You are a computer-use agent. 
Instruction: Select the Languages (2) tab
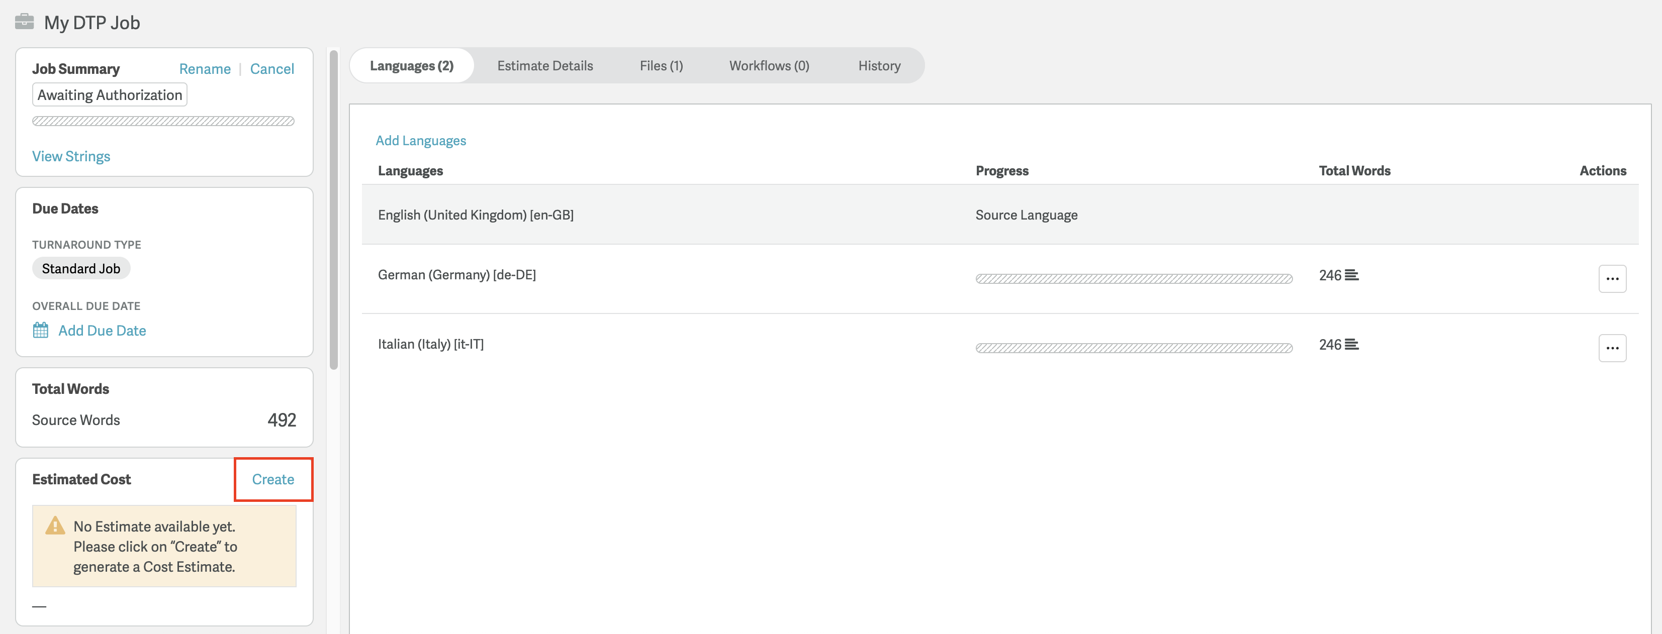412,66
